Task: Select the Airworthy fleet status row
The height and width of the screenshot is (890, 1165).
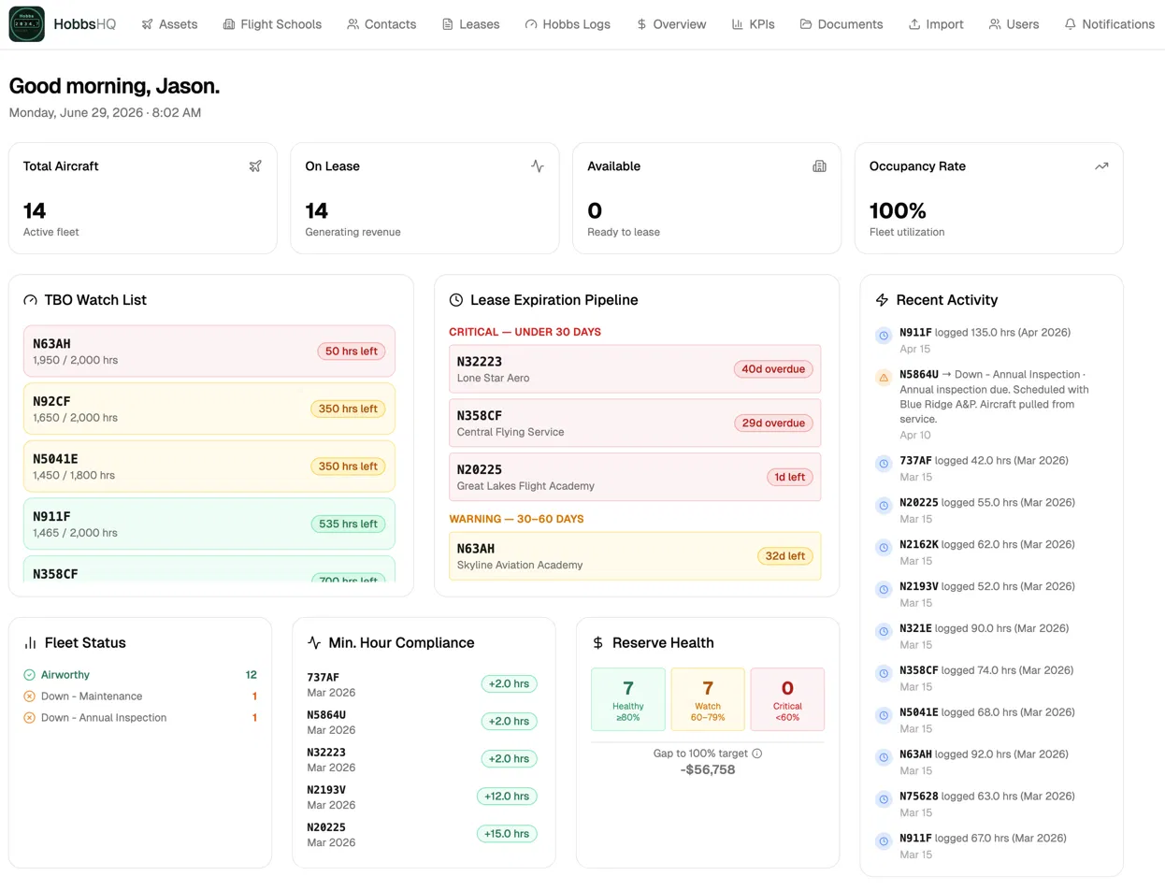Action: 140,675
